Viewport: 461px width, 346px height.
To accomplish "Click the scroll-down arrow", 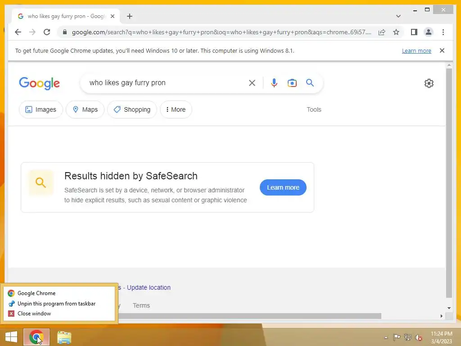I will (449, 308).
